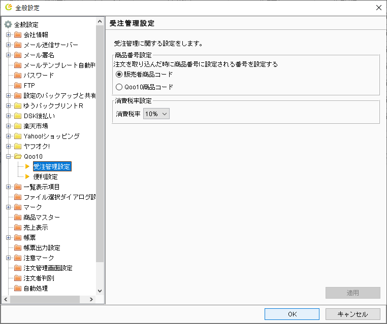Click the 会社情報 folder icon
The image size is (387, 324).
tap(18, 34)
